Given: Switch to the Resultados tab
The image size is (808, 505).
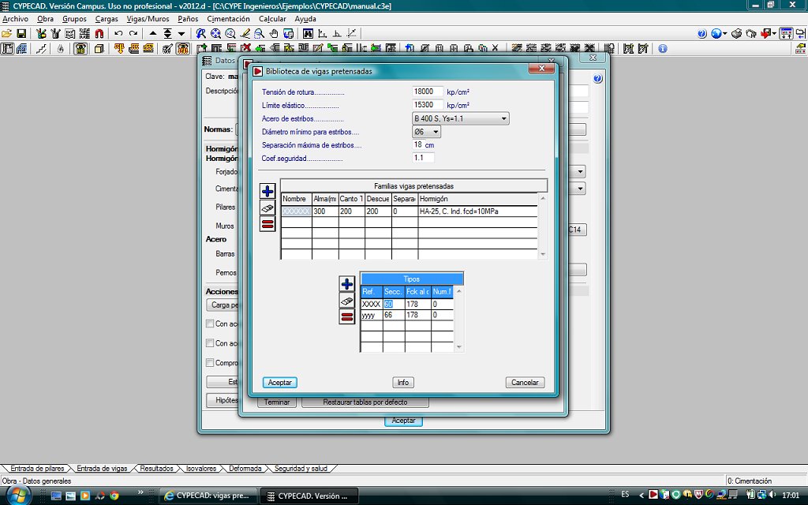Looking at the screenshot, I should coord(157,469).
